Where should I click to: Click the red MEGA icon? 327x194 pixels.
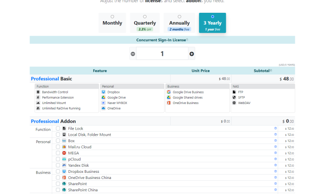pos(64,153)
